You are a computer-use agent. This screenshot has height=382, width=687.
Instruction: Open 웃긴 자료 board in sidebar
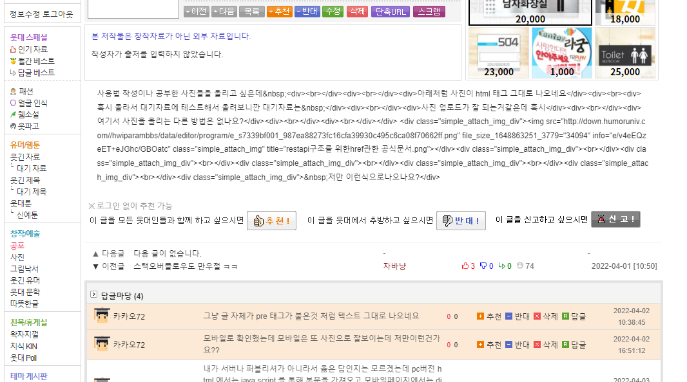pyautogui.click(x=24, y=157)
